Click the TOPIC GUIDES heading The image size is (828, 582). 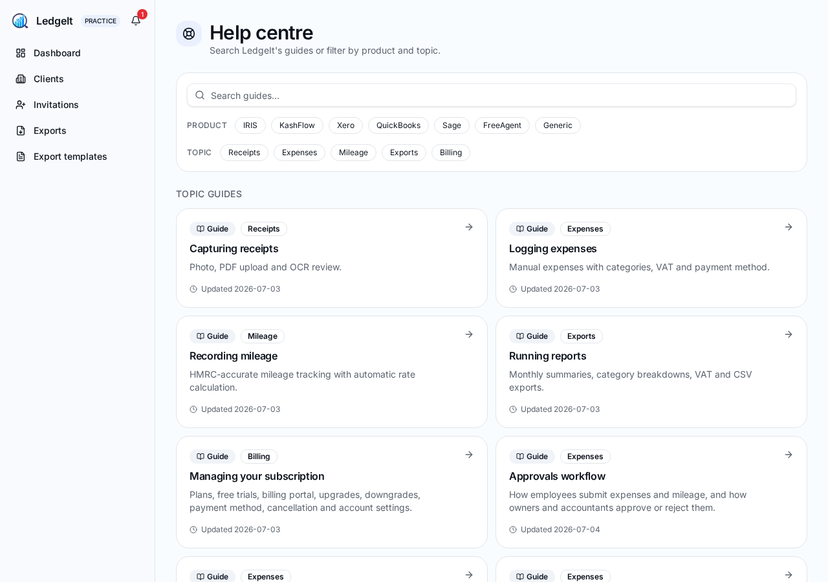tap(209, 194)
